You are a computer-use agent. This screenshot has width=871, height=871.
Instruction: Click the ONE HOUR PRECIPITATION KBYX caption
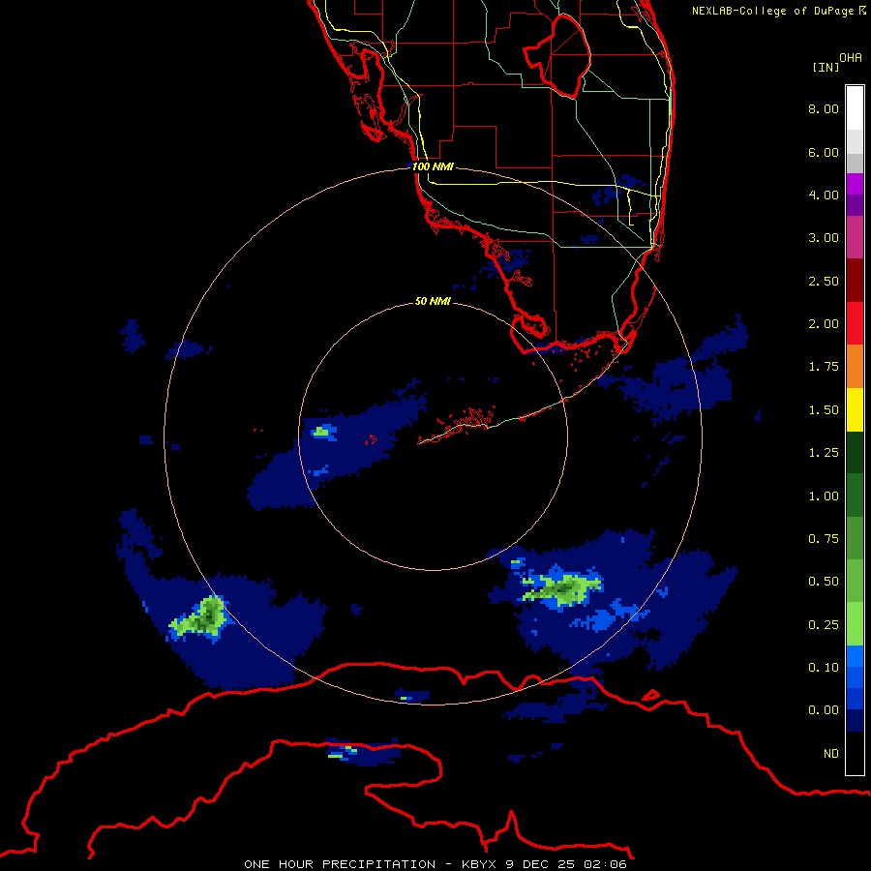pyautogui.click(x=435, y=864)
